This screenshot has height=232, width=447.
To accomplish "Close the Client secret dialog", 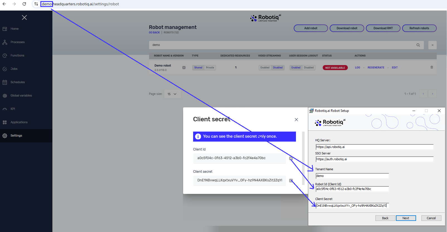I will [x=297, y=120].
